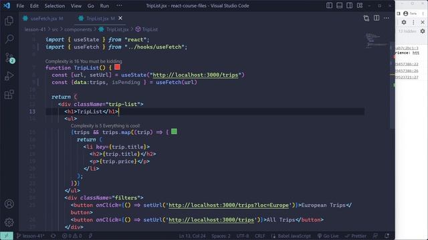Open the Run menu
428x240 pixels.
[x=104, y=6]
